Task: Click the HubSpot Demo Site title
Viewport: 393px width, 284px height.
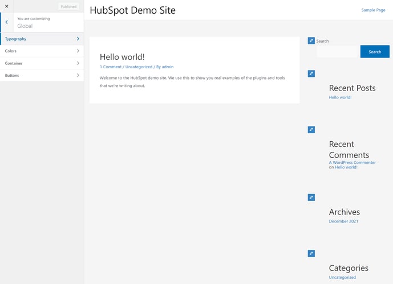Action: pos(132,10)
